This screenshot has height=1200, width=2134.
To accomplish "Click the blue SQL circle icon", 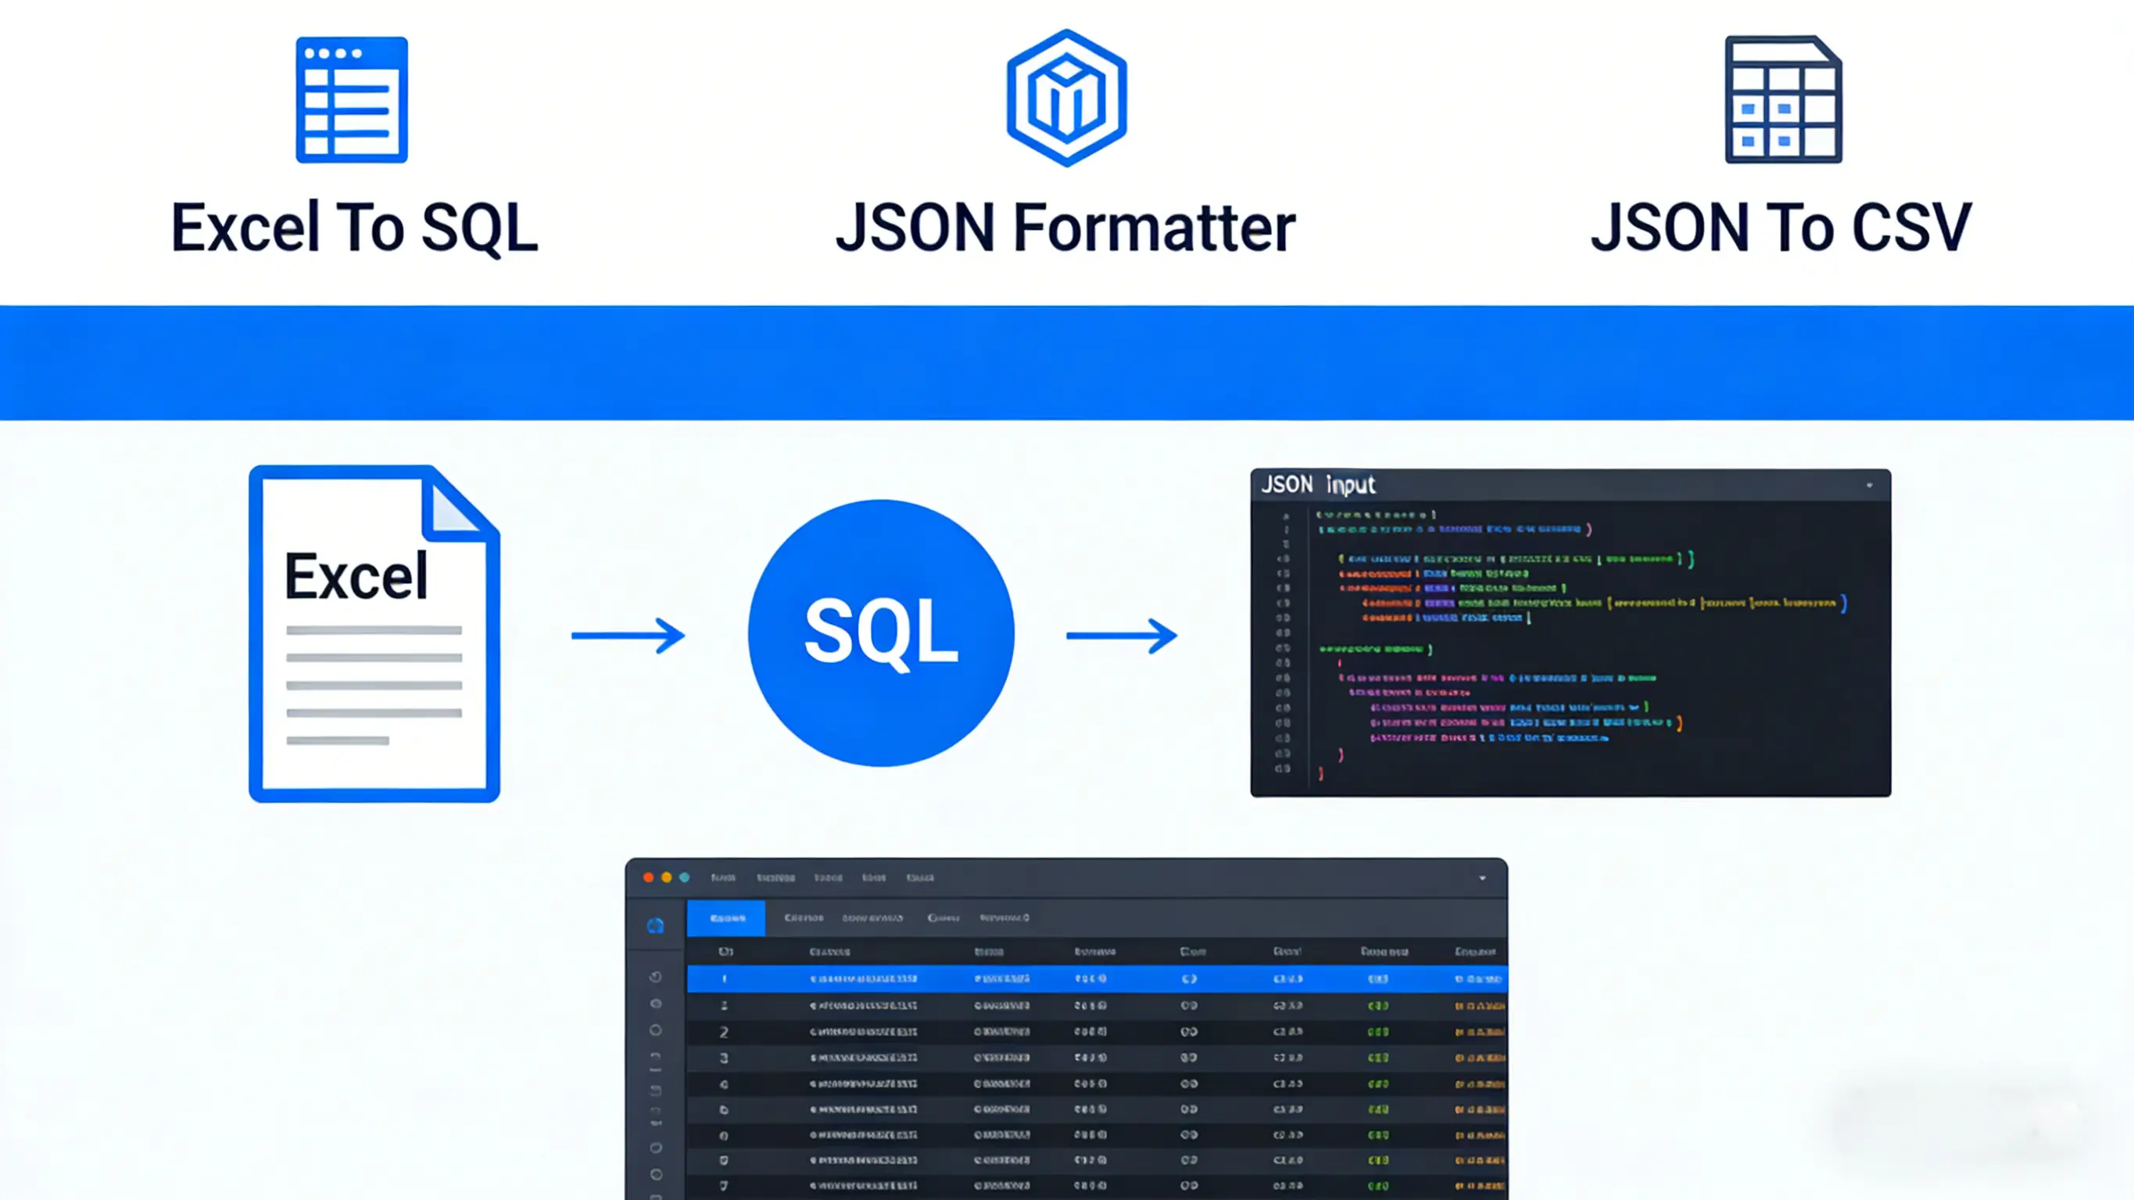I will [x=881, y=632].
